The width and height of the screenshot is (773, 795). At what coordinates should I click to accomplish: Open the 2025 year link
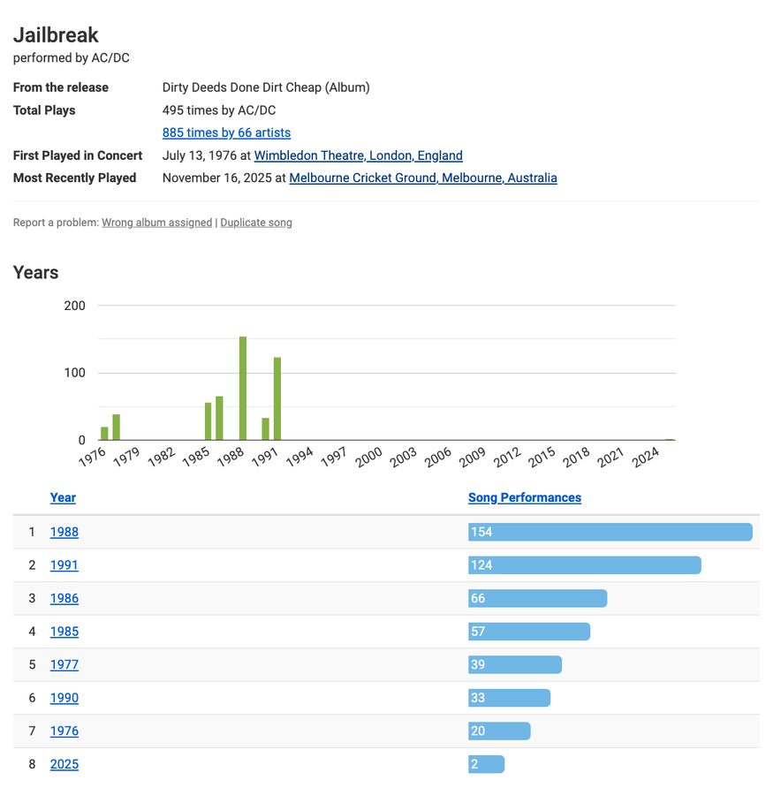click(64, 764)
